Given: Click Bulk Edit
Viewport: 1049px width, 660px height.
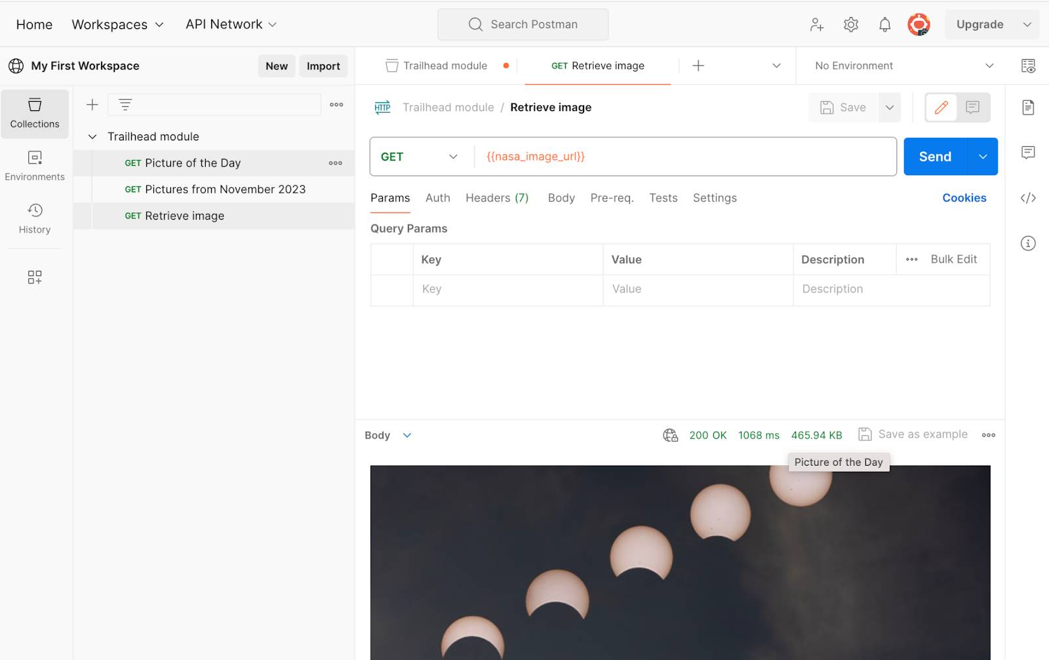Looking at the screenshot, I should pyautogui.click(x=954, y=259).
